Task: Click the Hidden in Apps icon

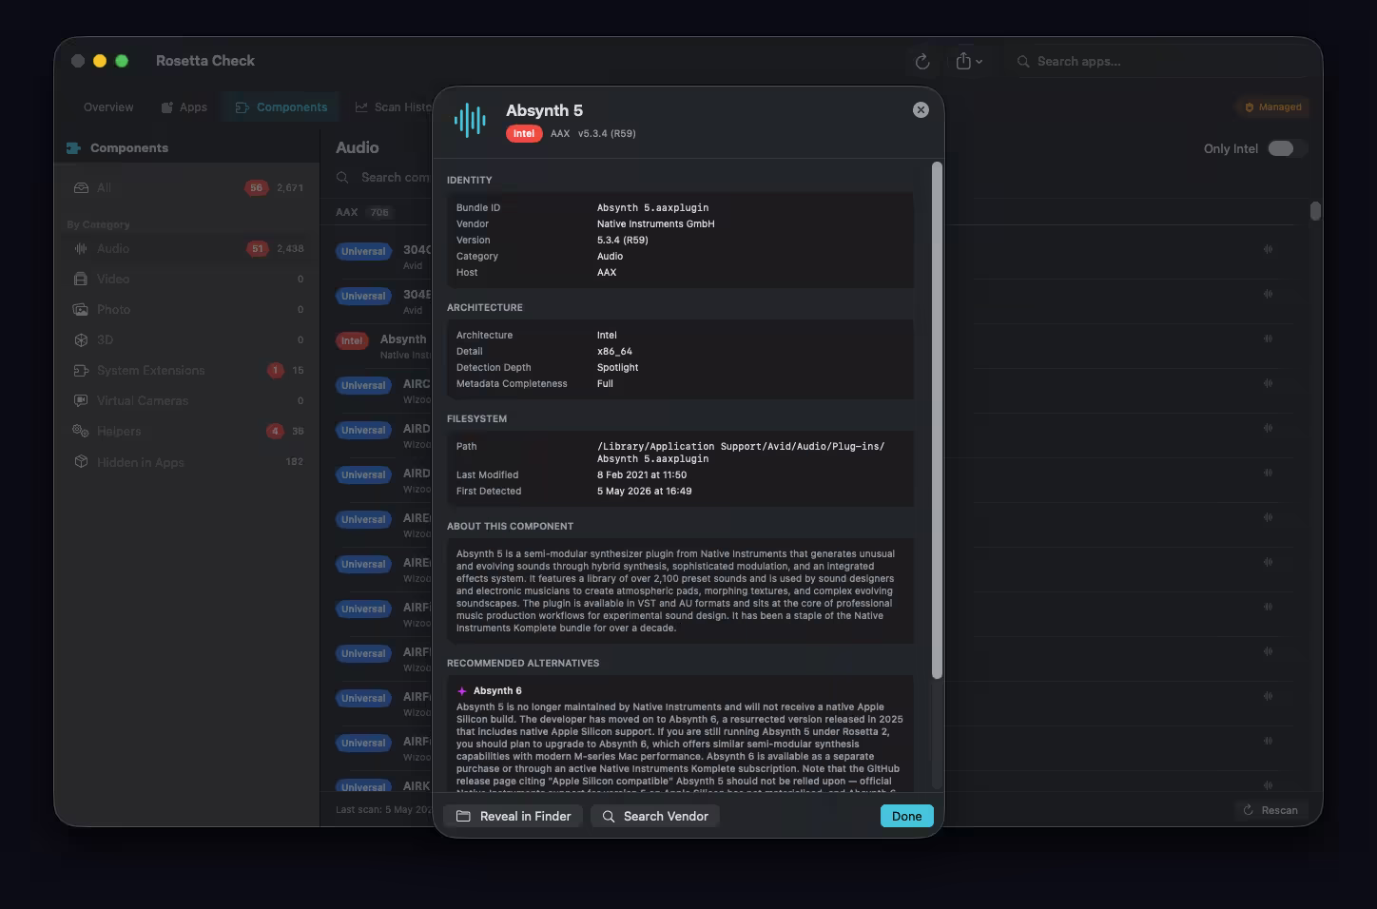Action: pyautogui.click(x=81, y=462)
